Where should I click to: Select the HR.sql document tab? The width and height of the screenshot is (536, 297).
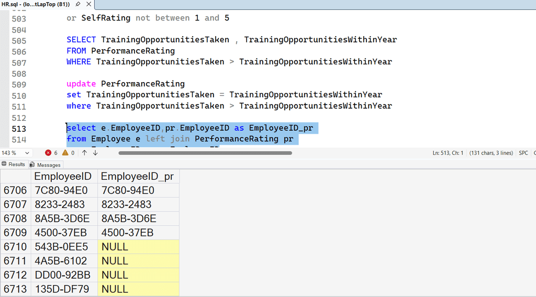36,4
